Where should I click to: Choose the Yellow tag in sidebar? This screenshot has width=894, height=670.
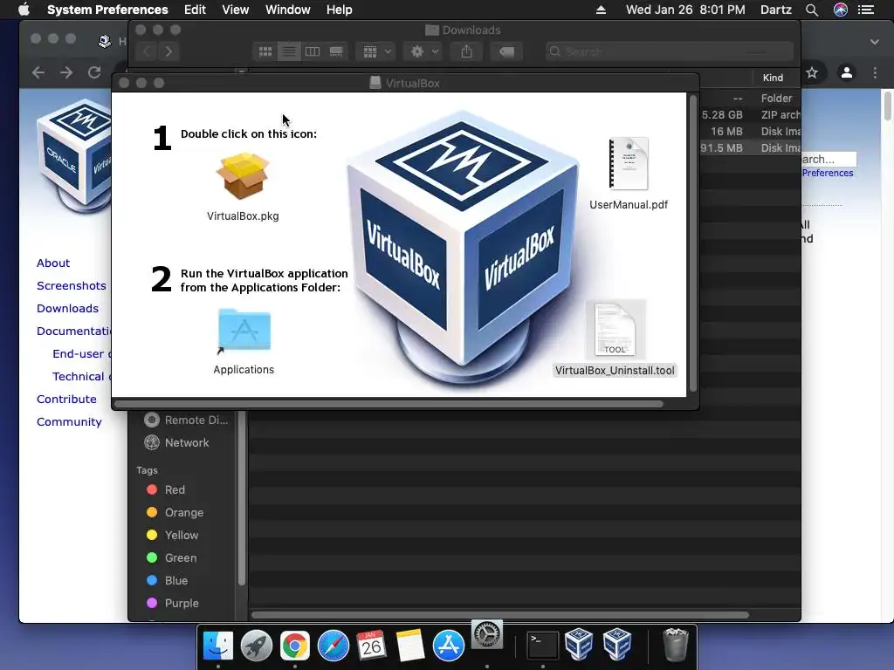pos(173,536)
